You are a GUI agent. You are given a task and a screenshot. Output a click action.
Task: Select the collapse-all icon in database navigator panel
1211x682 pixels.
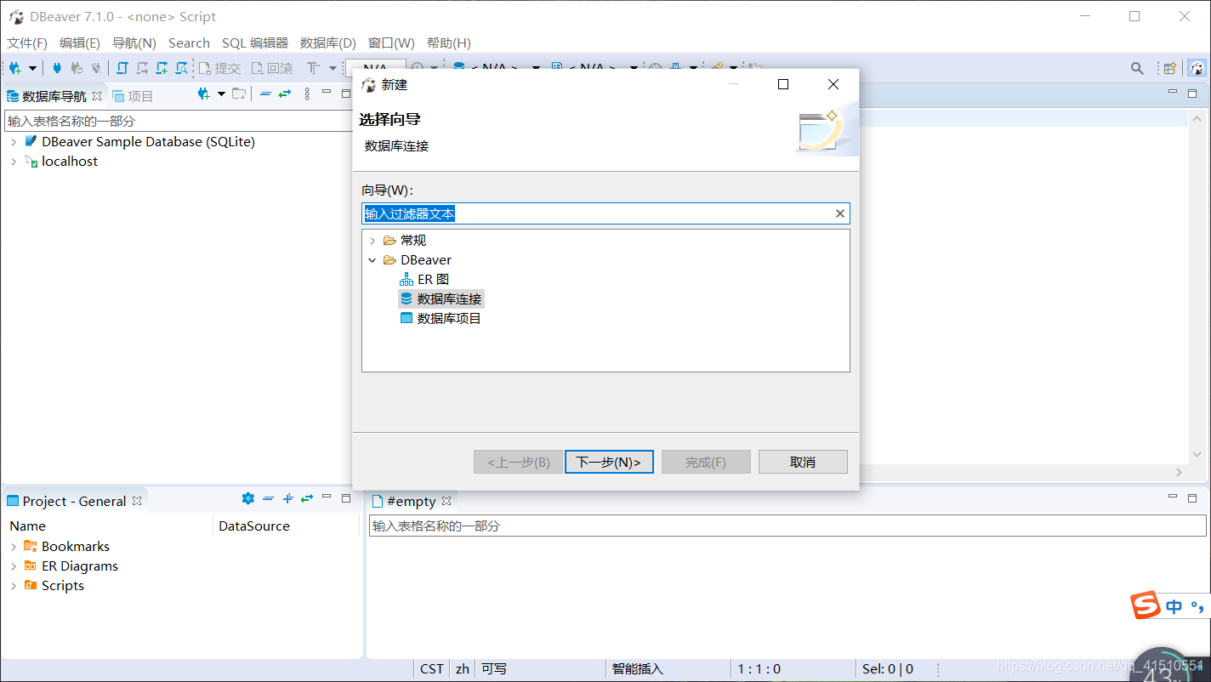pos(265,94)
